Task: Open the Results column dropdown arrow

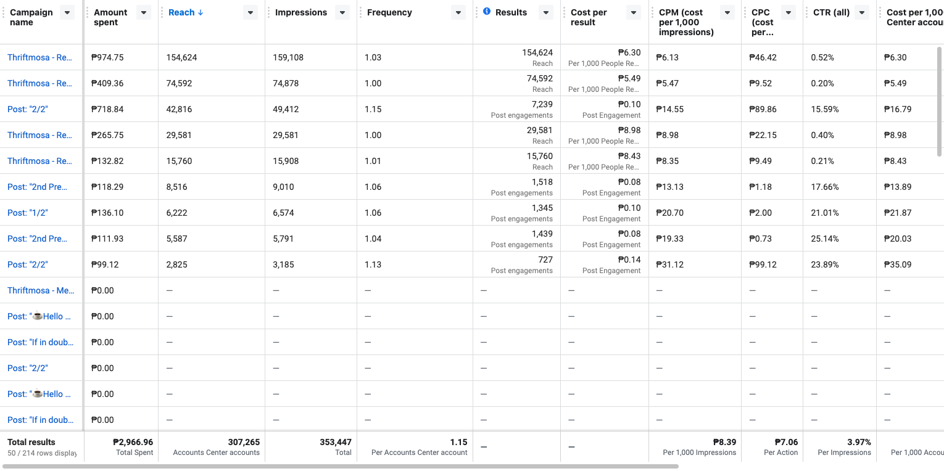Action: point(545,12)
